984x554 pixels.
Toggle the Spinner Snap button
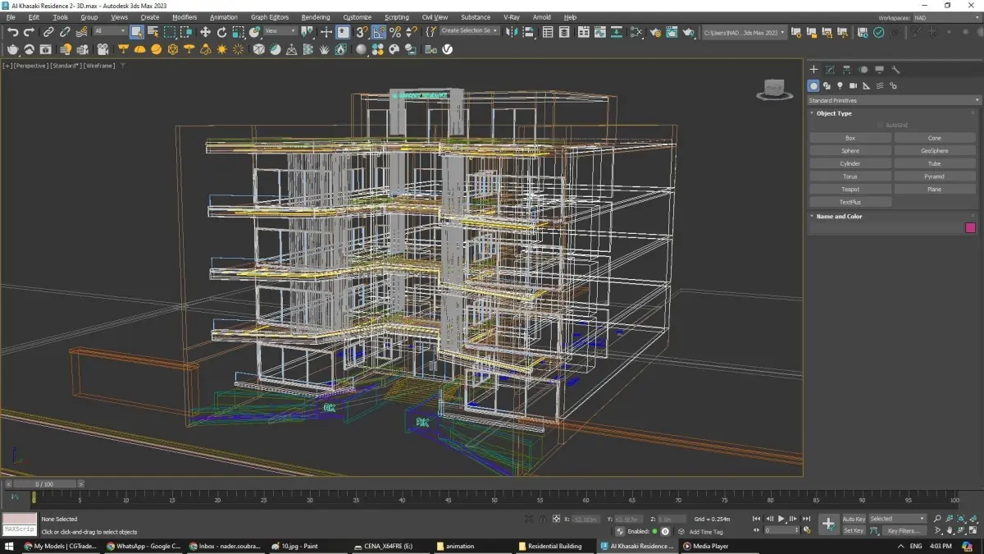point(412,32)
